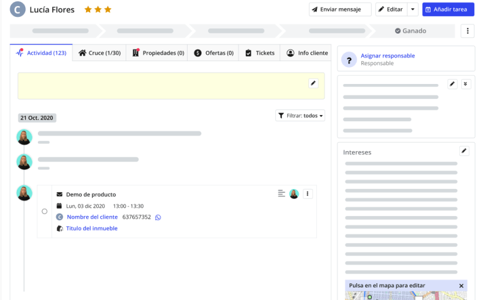Screen dimensions: 481x300
Task: Click the description lines icon on the task card
Action: tap(281, 194)
